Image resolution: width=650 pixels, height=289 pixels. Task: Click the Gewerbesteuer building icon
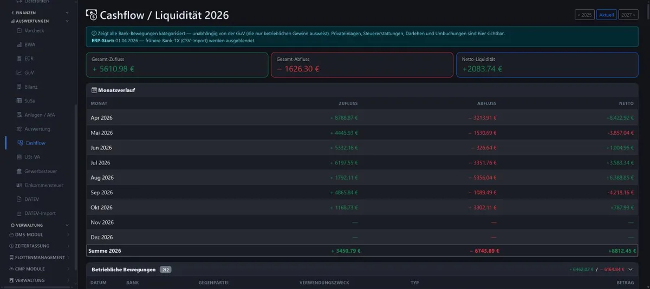coord(19,171)
